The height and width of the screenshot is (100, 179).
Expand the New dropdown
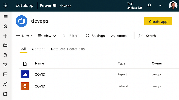click(x=25, y=36)
